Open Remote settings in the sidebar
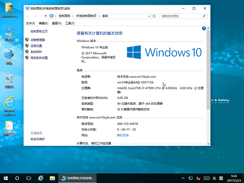The width and height of the screenshot is (244, 183). [x=36, y=46]
